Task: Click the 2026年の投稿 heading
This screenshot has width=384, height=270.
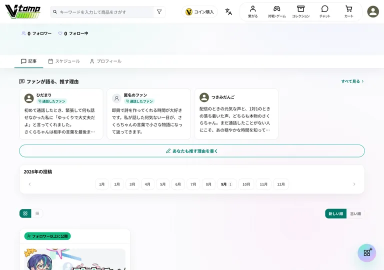Action: pyautogui.click(x=37, y=172)
